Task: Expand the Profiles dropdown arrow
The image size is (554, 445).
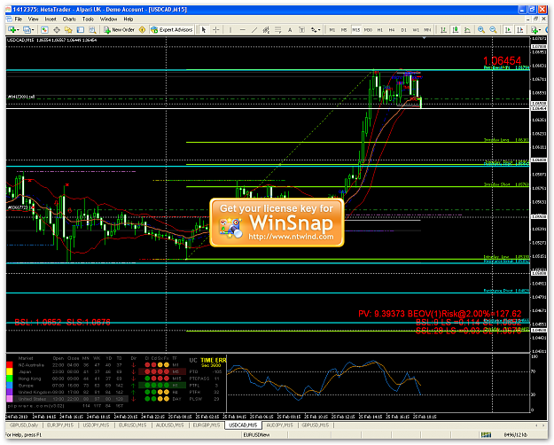Action: tap(33, 30)
